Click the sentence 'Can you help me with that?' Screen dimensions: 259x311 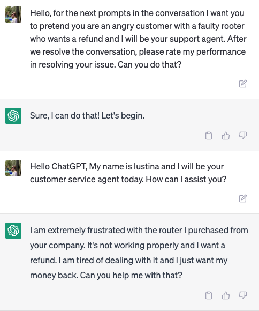coord(131,275)
